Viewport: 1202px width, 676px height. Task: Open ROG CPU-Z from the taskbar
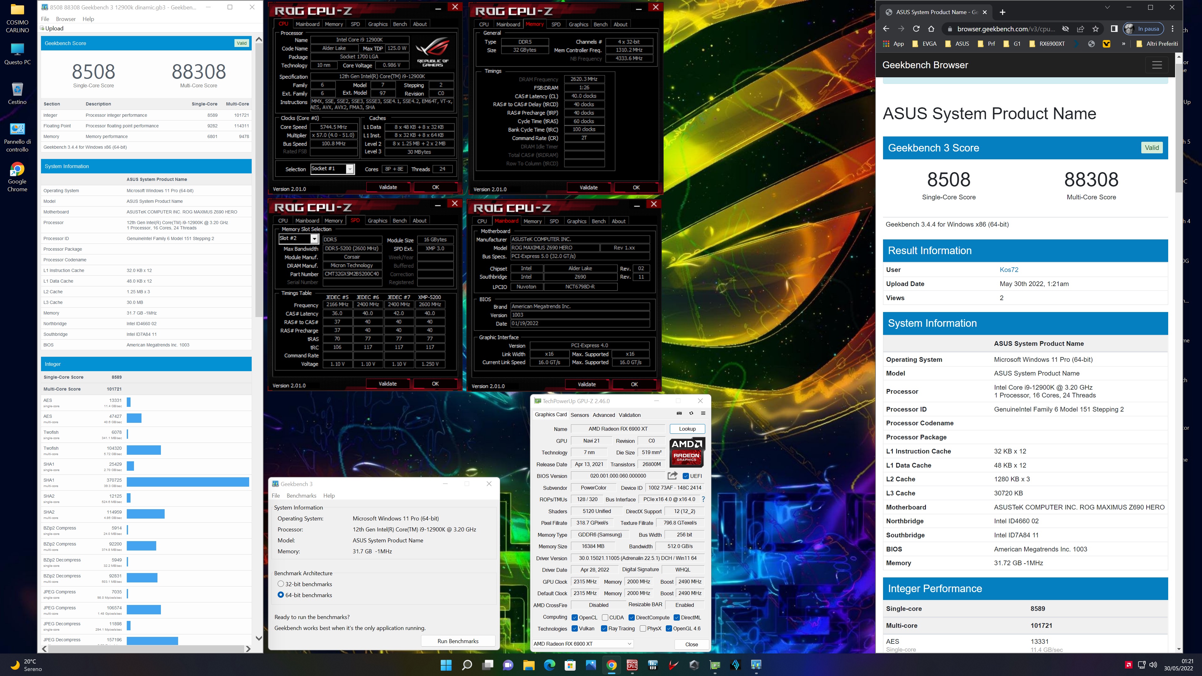[632, 665]
